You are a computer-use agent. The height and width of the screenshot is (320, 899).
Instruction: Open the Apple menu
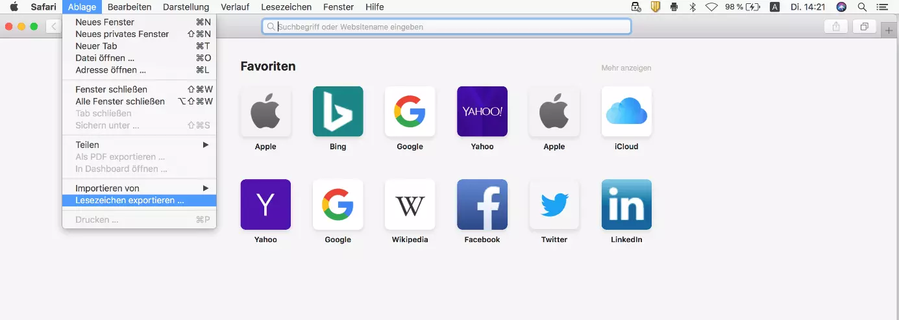tap(14, 7)
